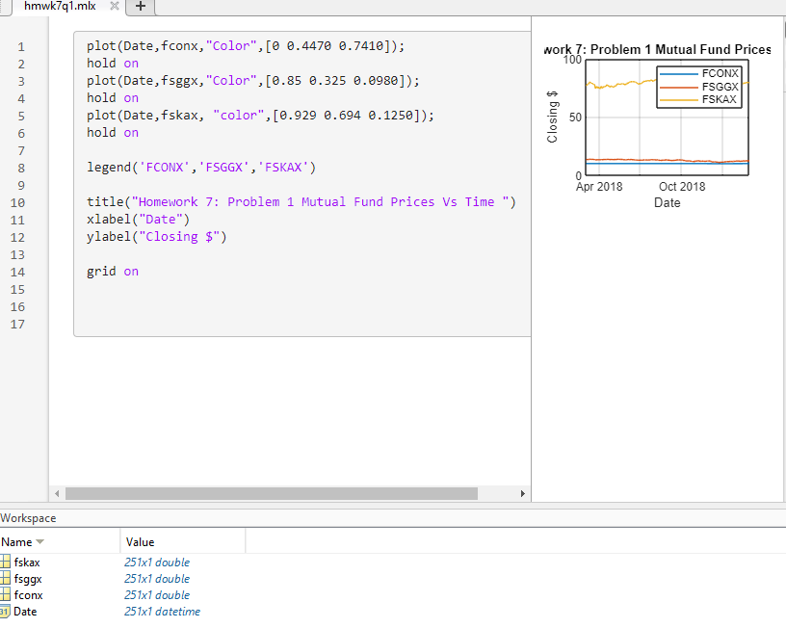This screenshot has width=786, height=628.
Task: Sort workspace by Name column arrow
Action: coord(40,541)
